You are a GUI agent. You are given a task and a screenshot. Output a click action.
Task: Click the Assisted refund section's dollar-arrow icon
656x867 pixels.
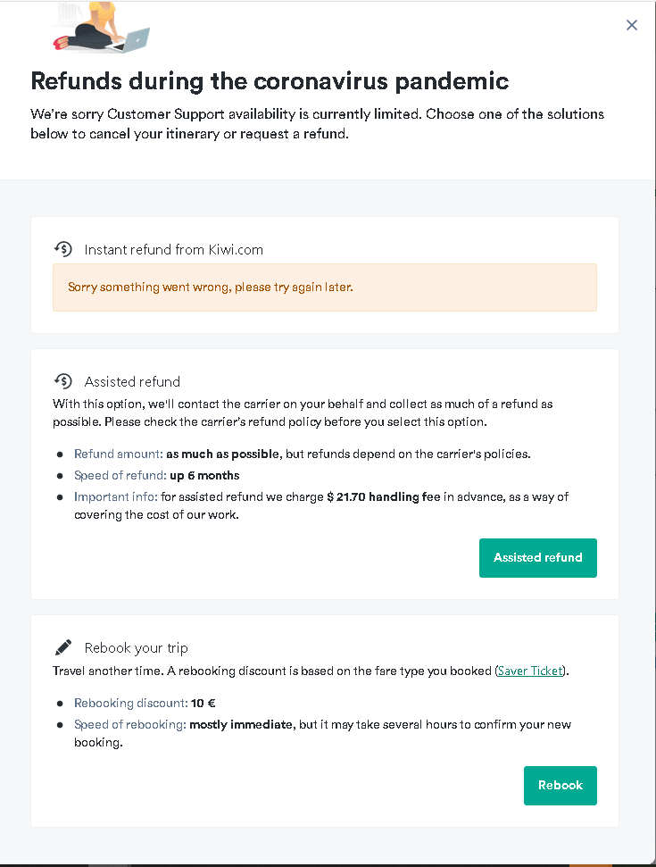point(63,381)
